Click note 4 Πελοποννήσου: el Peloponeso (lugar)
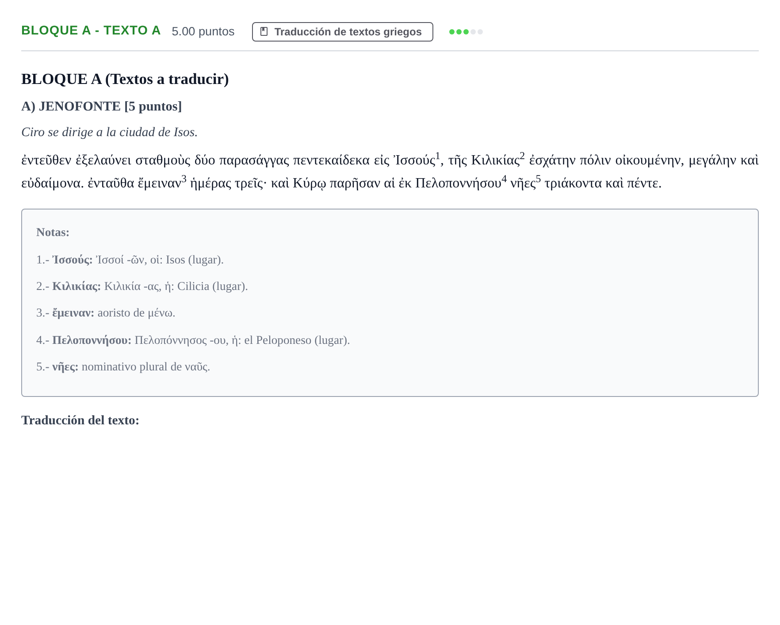This screenshot has height=625, width=780. 193,340
